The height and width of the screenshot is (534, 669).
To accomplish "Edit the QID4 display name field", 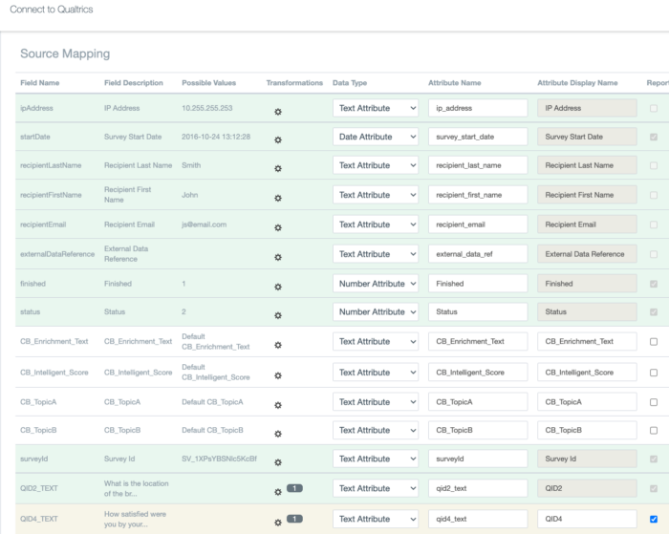I will click(x=587, y=519).
